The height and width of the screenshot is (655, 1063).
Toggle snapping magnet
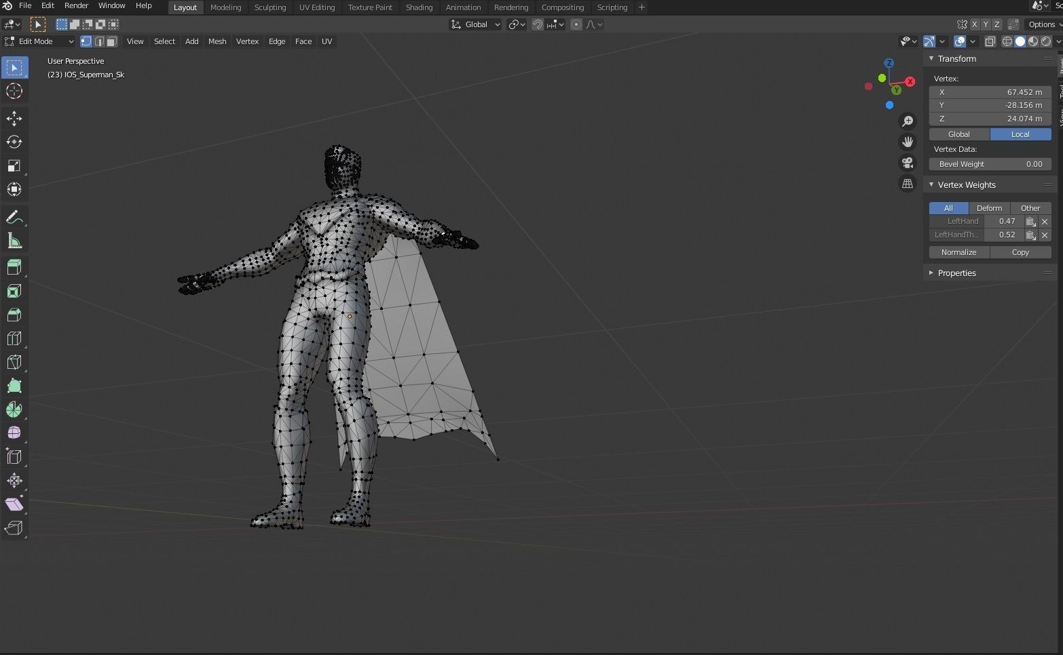538,24
